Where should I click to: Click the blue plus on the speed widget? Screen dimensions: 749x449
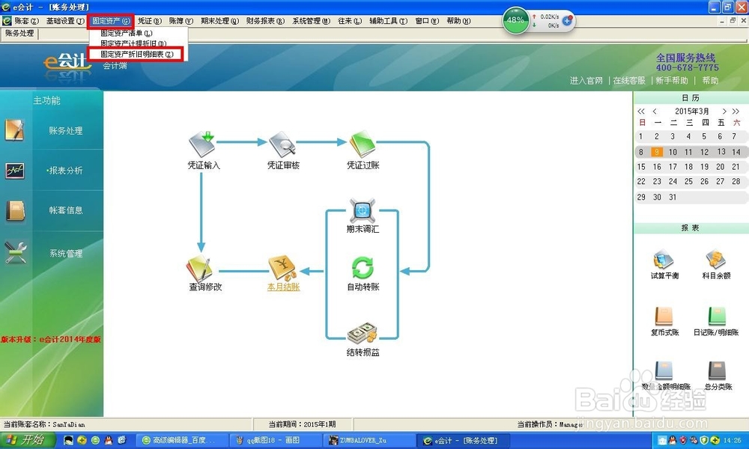(x=567, y=20)
